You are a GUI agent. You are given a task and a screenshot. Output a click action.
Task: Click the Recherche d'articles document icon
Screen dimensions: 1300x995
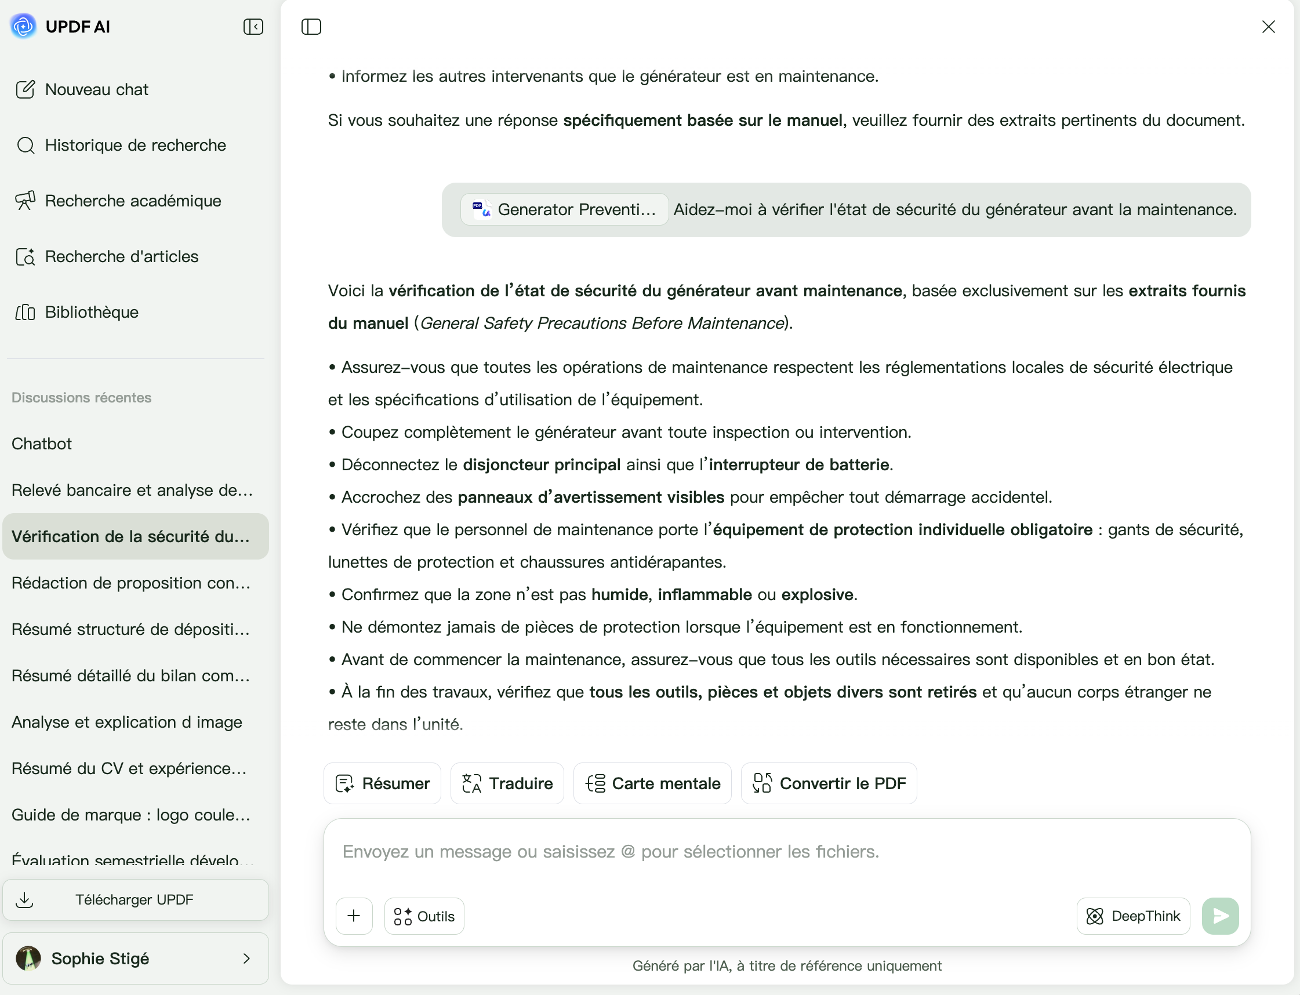pos(26,256)
